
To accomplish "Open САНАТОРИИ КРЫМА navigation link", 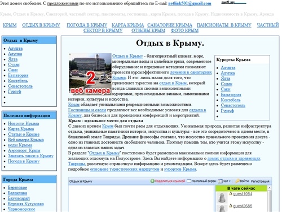I will 170,25.
